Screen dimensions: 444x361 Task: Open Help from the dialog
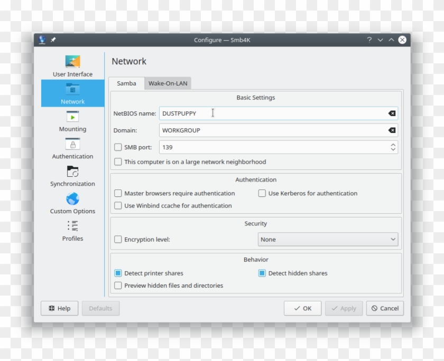pyautogui.click(x=59, y=308)
